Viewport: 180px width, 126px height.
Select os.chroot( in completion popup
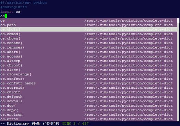click(x=89, y=65)
